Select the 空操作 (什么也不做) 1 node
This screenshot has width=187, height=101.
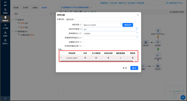(x=158, y=31)
